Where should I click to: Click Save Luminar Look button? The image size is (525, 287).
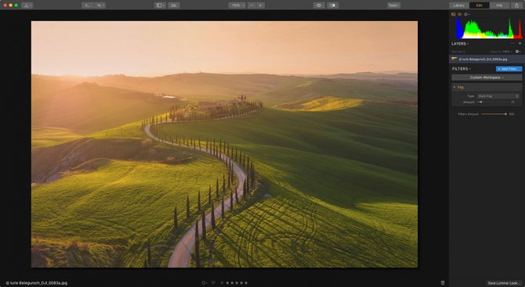(x=503, y=283)
